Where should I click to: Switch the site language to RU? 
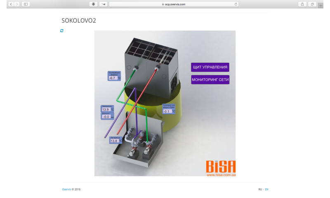260,189
